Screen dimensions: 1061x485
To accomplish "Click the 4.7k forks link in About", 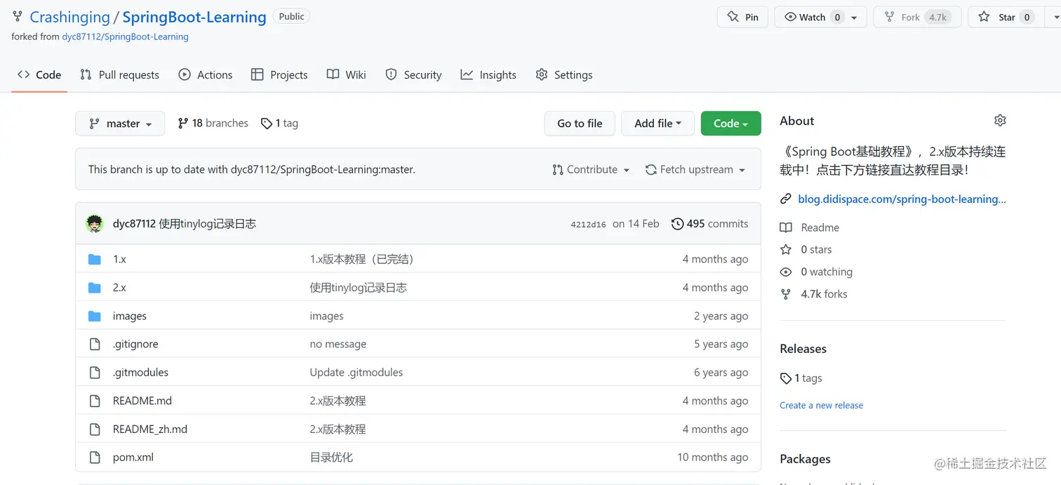I will point(824,294).
